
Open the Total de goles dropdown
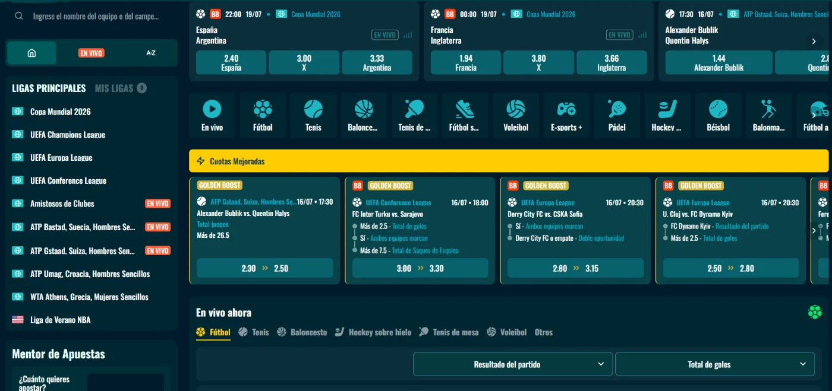(x=715, y=364)
